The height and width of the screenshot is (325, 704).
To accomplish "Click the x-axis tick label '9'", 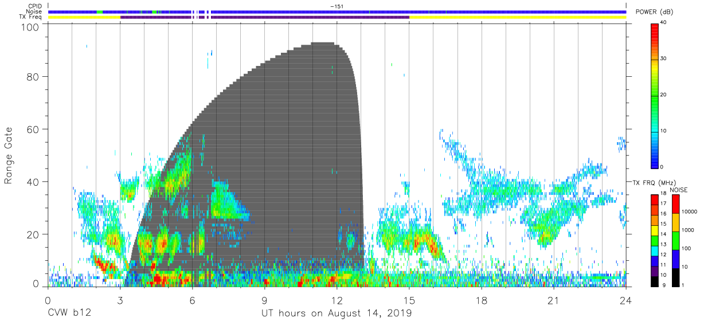I will [265, 301].
